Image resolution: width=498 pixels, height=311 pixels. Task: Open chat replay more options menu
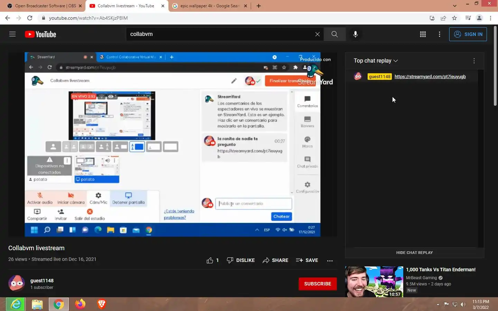[474, 61]
